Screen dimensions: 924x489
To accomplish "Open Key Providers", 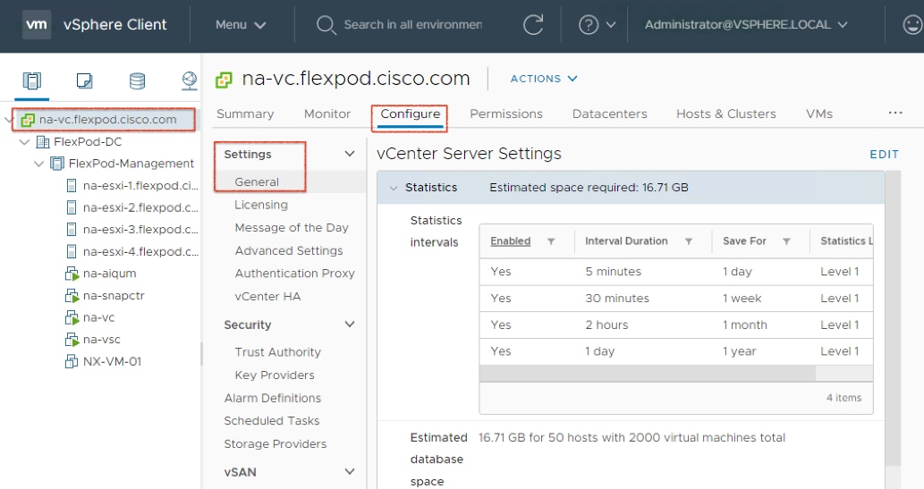I will point(275,375).
